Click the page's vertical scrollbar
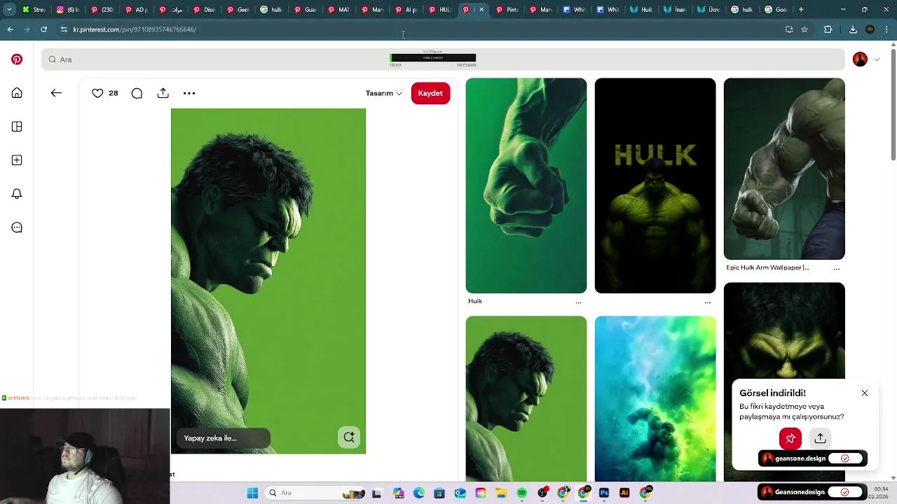The height and width of the screenshot is (504, 897). [x=893, y=105]
